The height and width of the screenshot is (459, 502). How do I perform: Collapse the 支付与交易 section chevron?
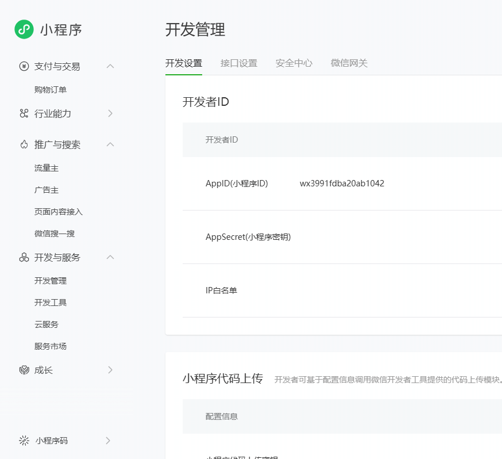click(x=110, y=66)
